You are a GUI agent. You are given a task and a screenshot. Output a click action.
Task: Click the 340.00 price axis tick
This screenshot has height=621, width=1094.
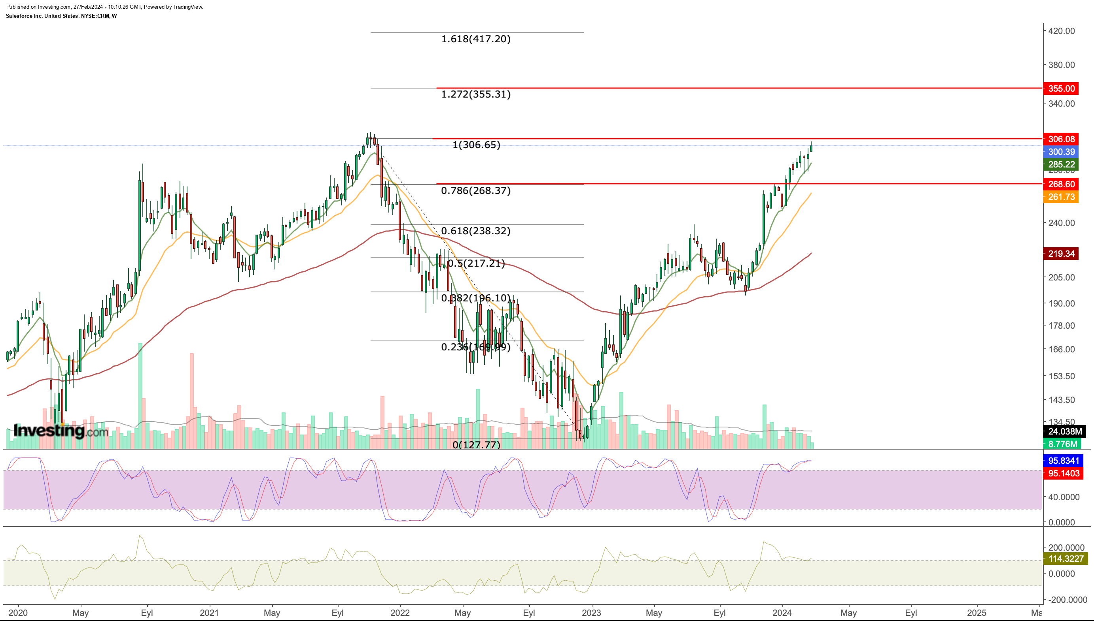click(x=1062, y=103)
